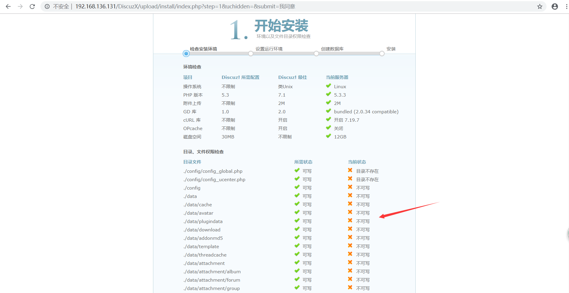The width and height of the screenshot is (569, 293).
Task: Click the check beside 开启 7.19.7
Action: [329, 119]
